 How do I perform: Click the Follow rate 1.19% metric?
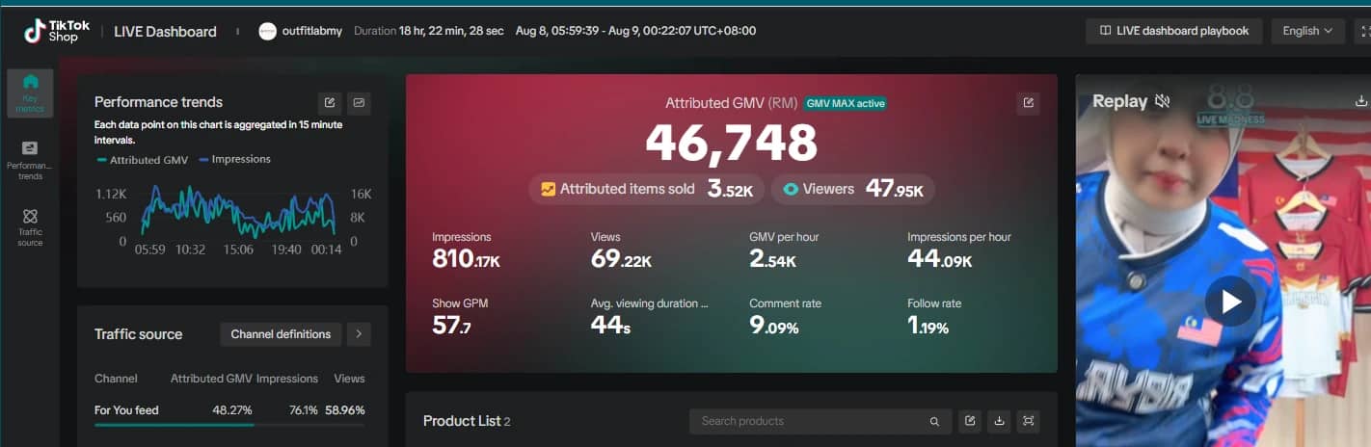pyautogui.click(x=934, y=316)
